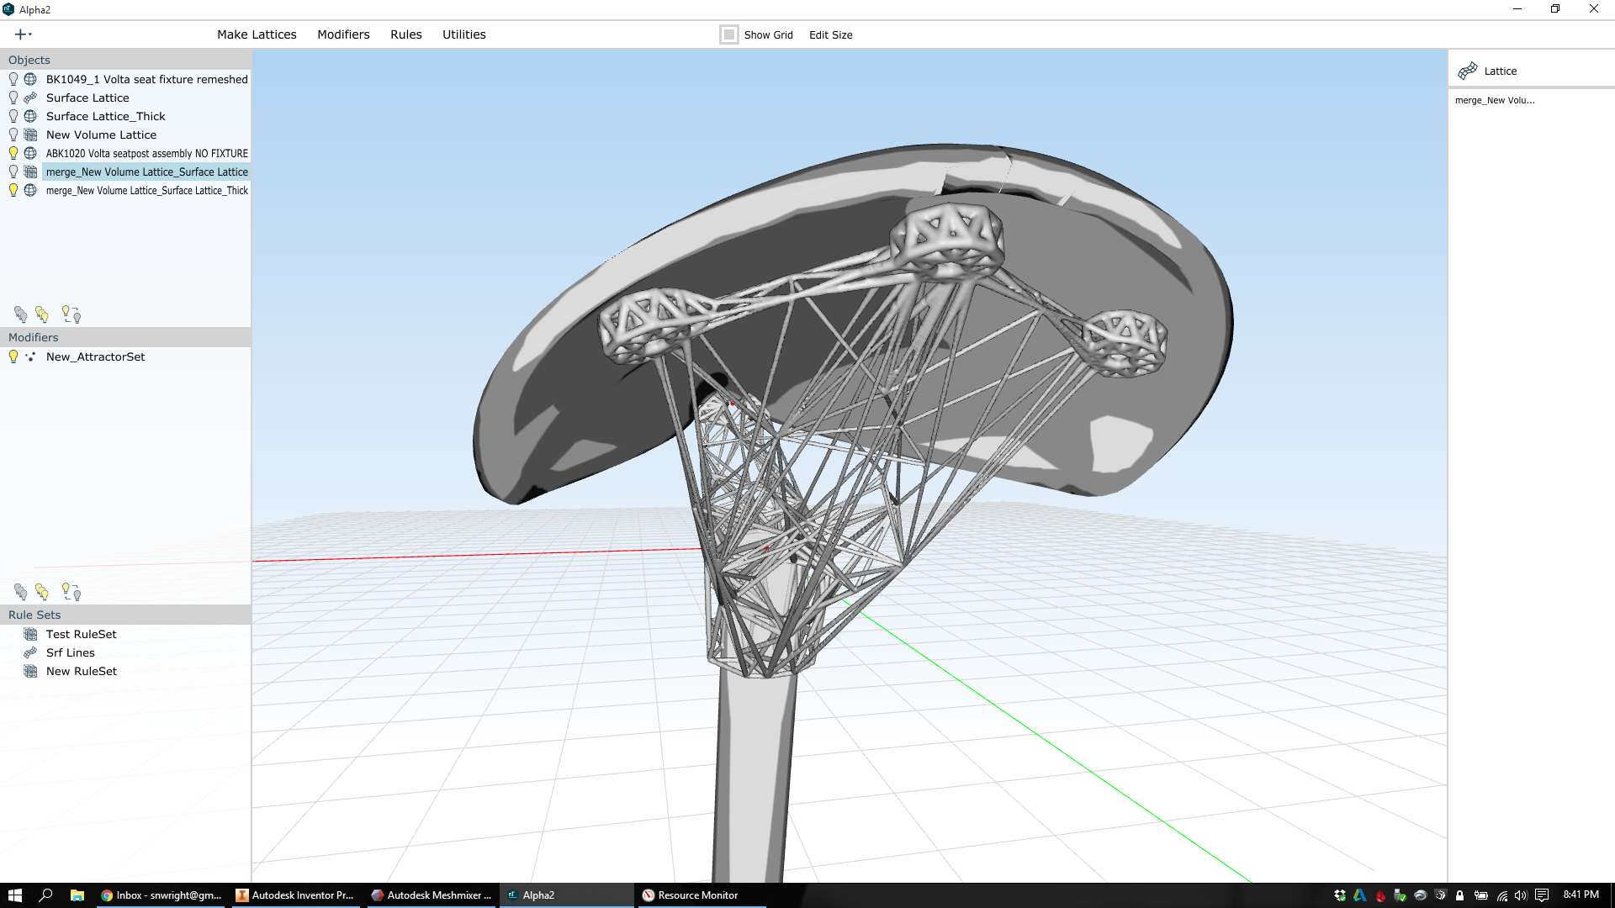Open File Explorer from the taskbar
1615x908 pixels.
coord(77,895)
